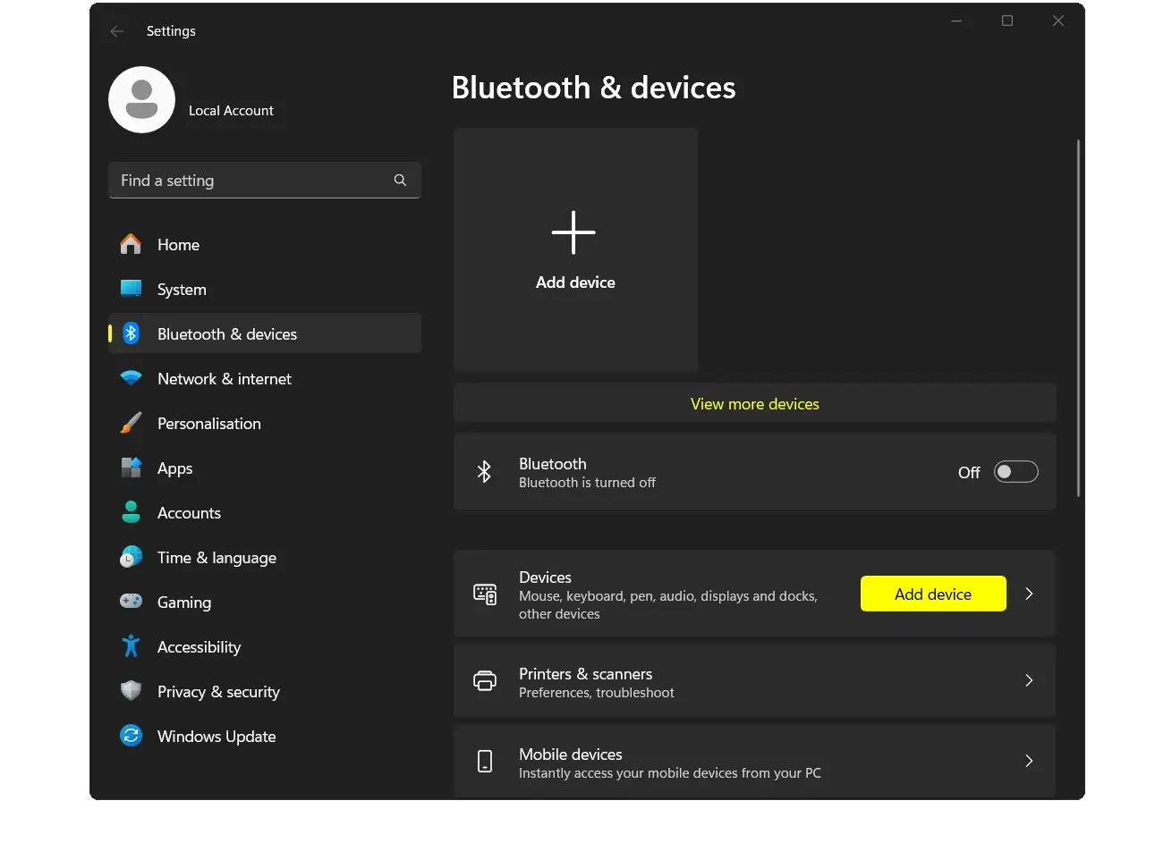1172x843 pixels.
Task: Click the 'Mouse, keyboard, pen, audio' description
Action: 667,605
